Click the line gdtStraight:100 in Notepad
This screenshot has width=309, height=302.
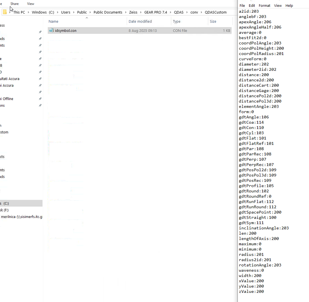[258, 217]
